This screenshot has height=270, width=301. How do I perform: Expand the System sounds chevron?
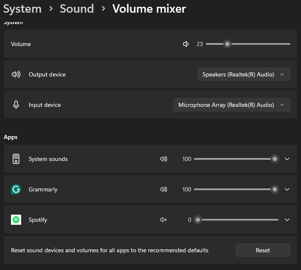(287, 159)
